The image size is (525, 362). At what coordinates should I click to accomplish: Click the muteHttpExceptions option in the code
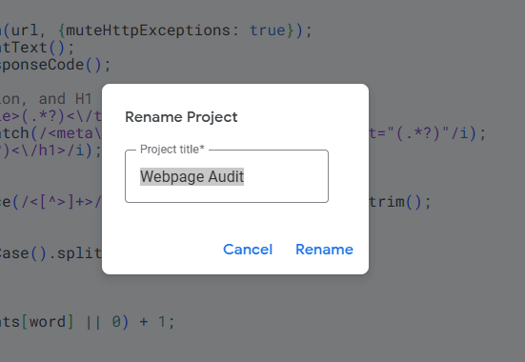148,30
